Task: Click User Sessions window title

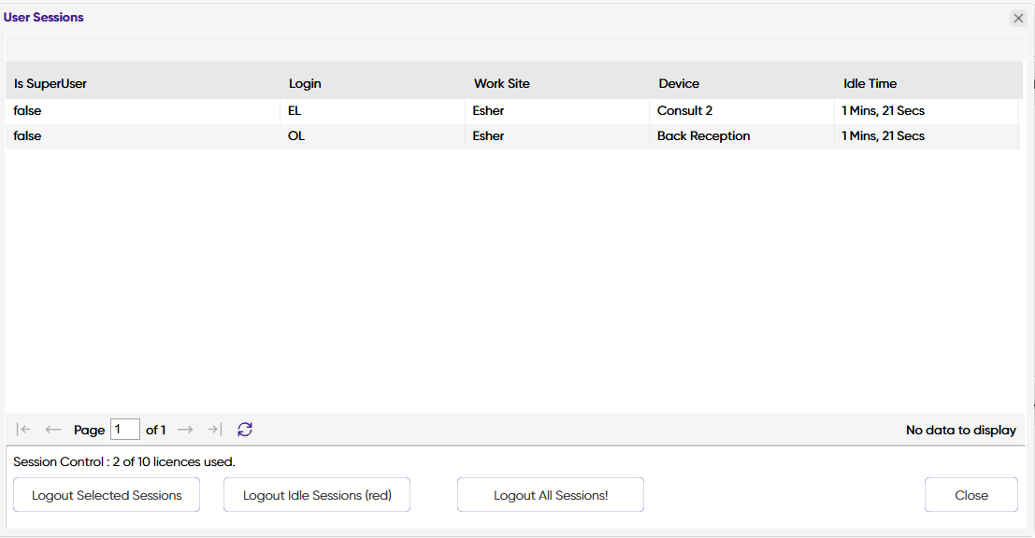Action: click(x=44, y=17)
